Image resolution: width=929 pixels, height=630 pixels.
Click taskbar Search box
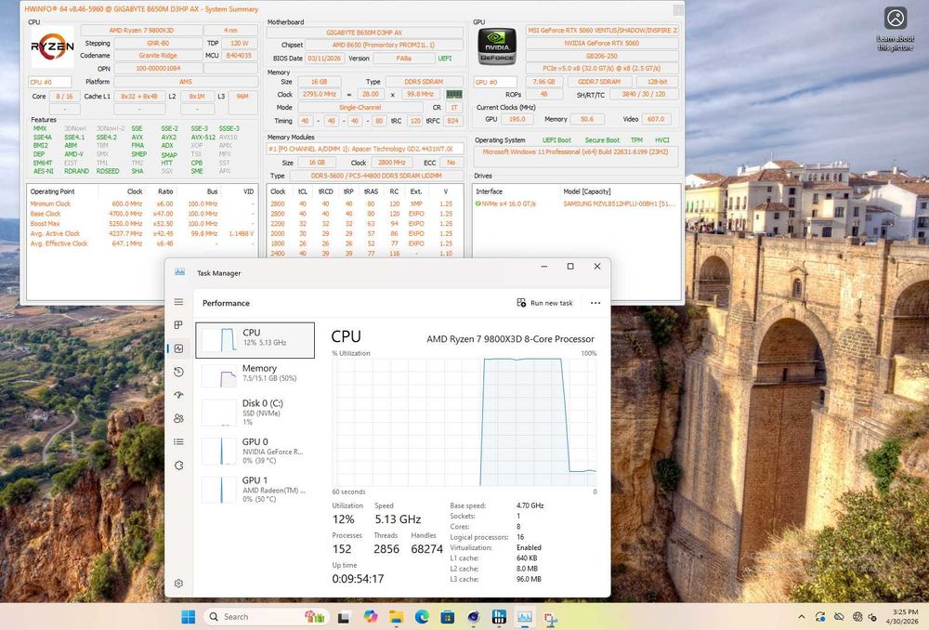coord(267,617)
